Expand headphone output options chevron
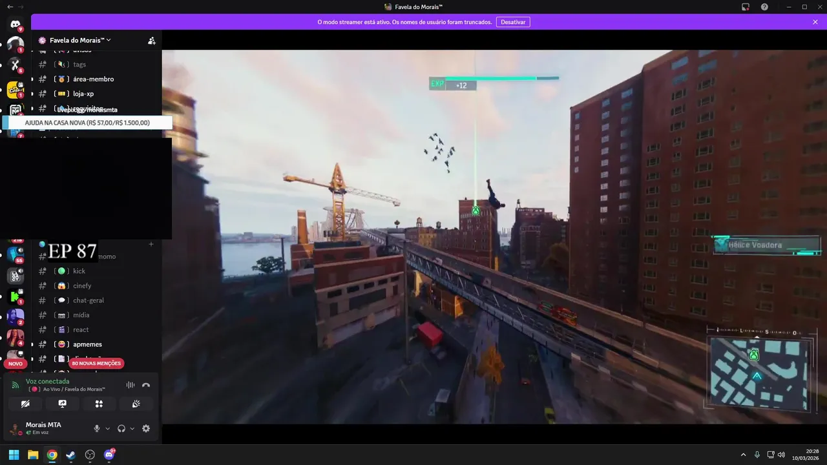827x465 pixels. (x=132, y=428)
